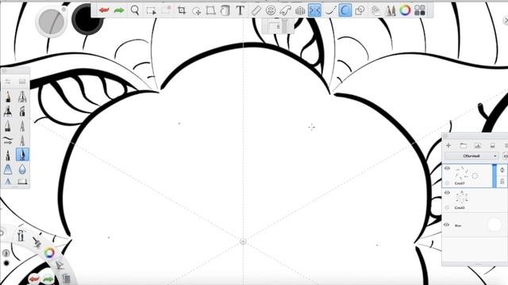Open the Color Wheel in top toolbar
508x285 pixels.
pos(405,10)
